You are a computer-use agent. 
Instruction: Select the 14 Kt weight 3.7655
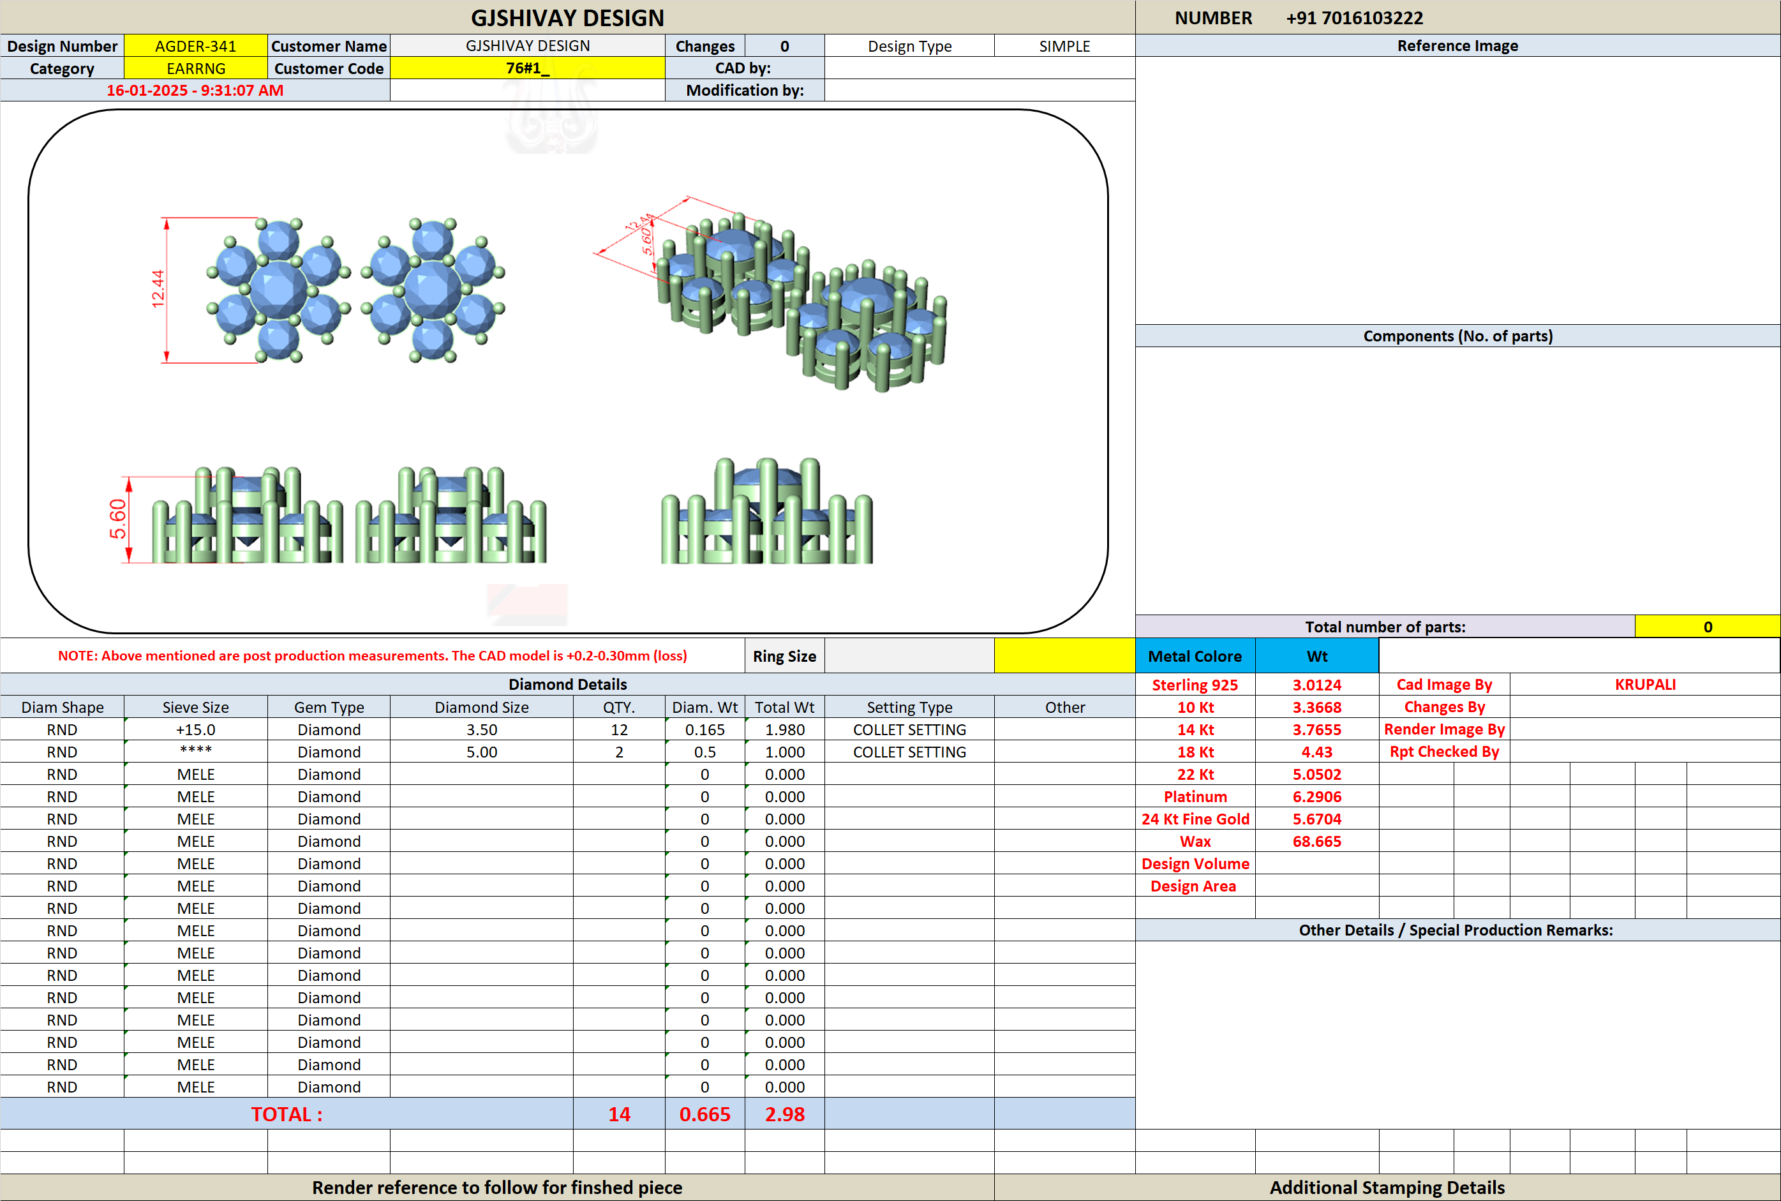(1317, 729)
